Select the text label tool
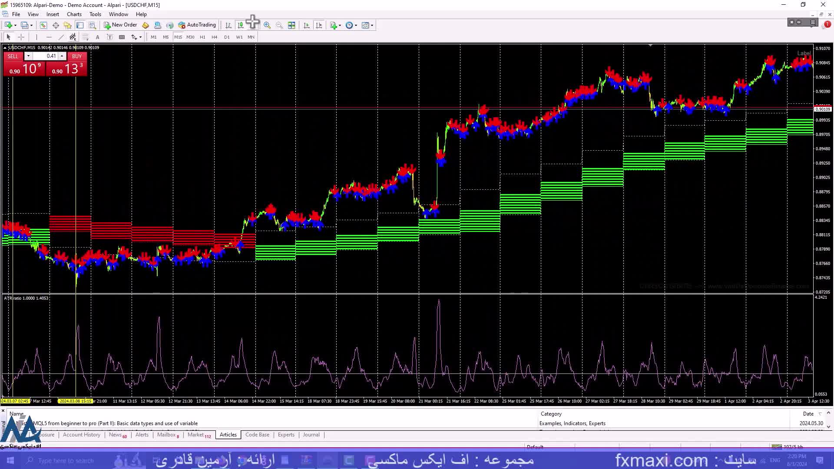This screenshot has height=469, width=834. 109,37
